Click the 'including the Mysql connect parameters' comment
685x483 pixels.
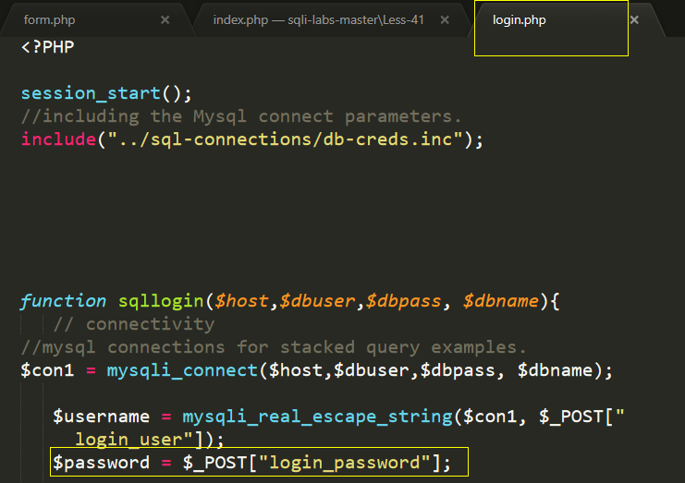(x=240, y=116)
